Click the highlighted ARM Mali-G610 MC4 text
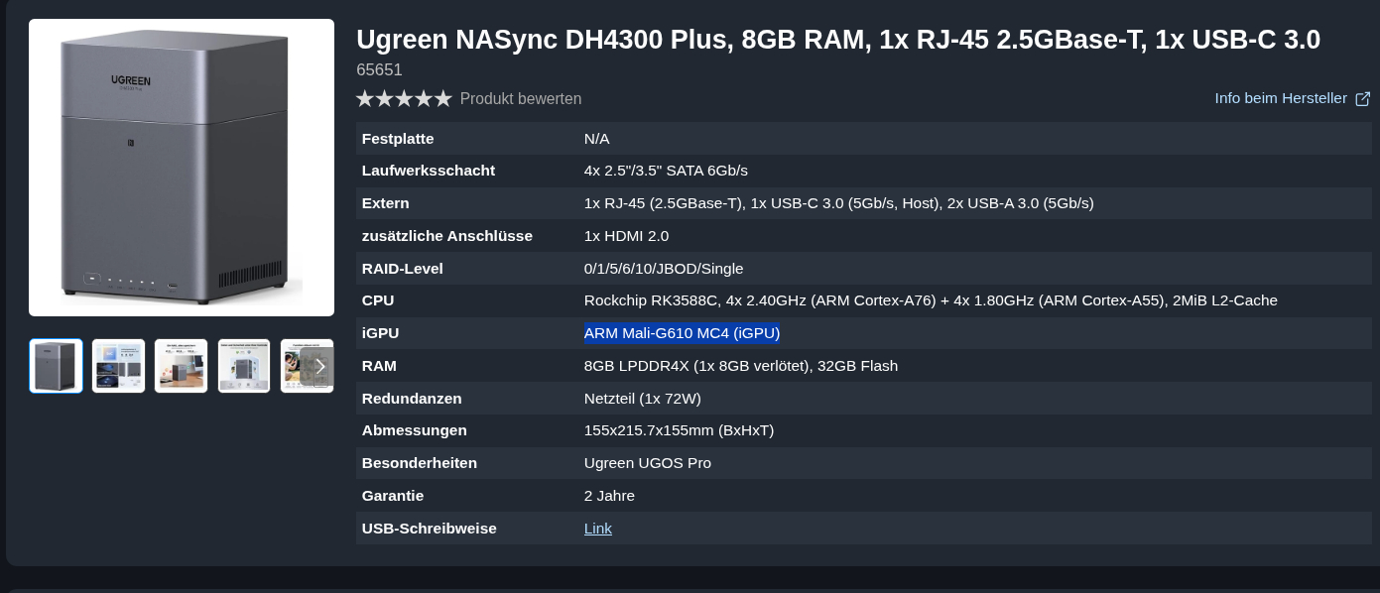1380x593 pixels. (x=682, y=333)
